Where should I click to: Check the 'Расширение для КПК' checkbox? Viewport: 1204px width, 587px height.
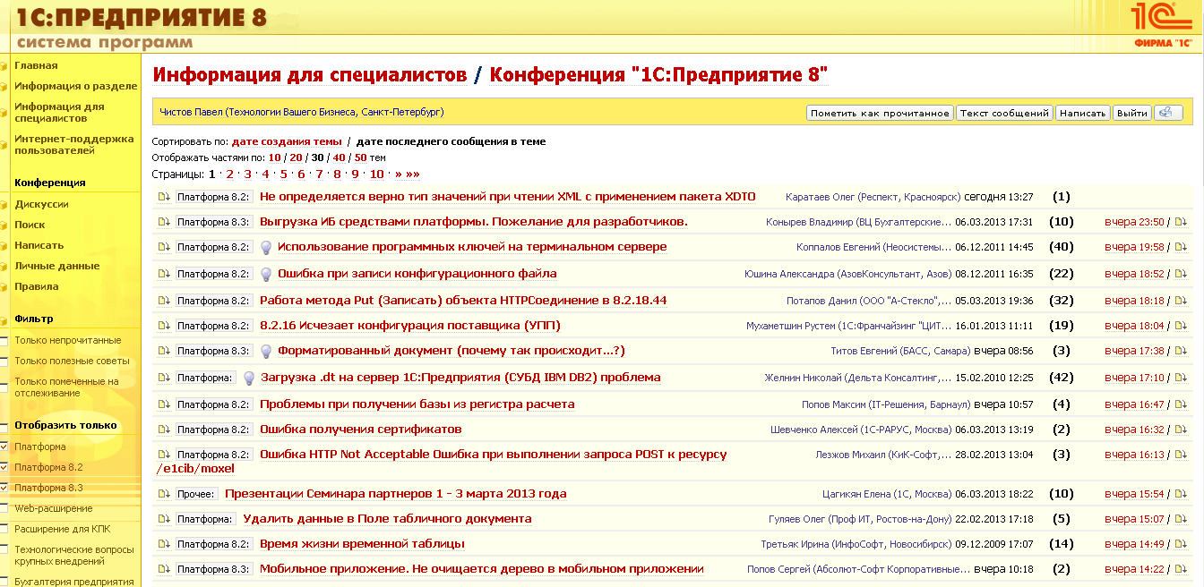click(4, 529)
